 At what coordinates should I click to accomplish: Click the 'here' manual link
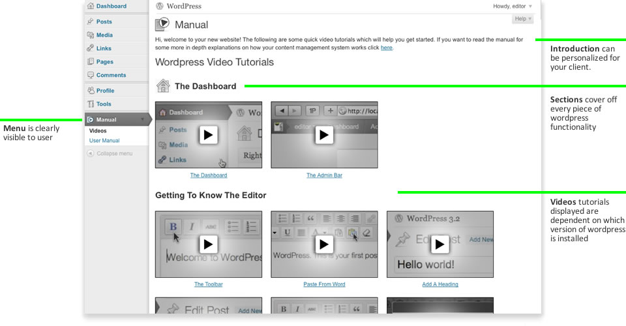387,48
